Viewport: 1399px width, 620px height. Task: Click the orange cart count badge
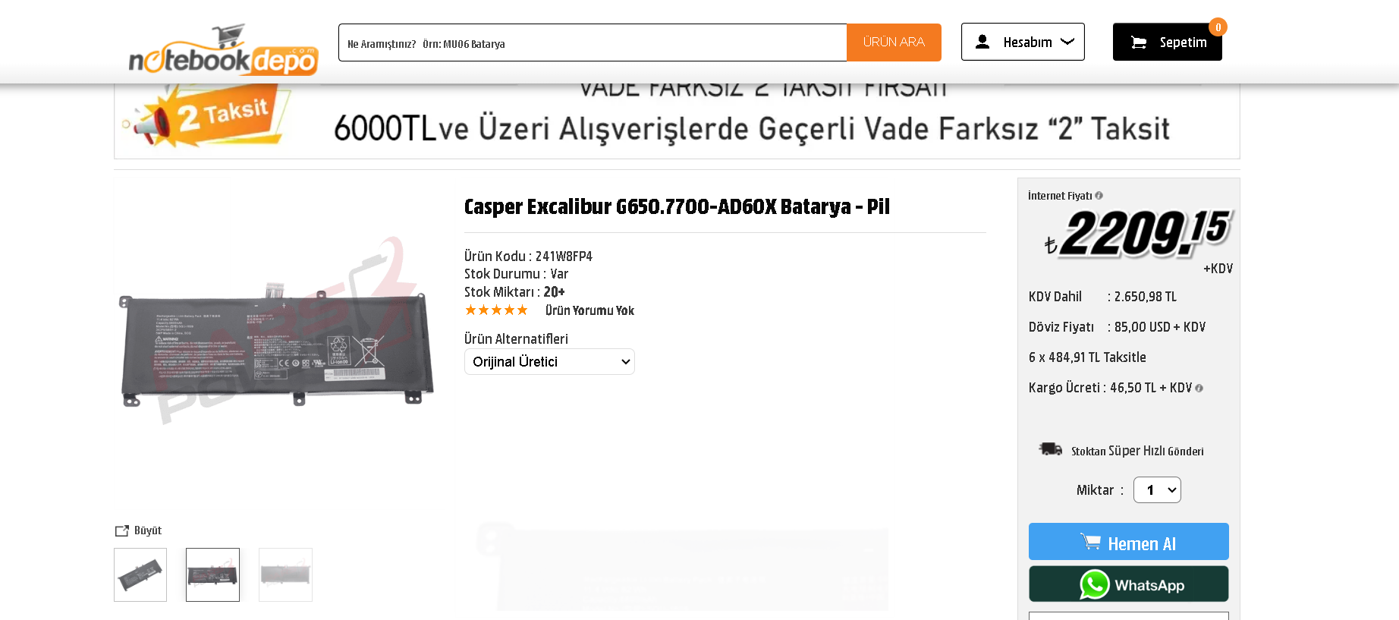tap(1218, 27)
